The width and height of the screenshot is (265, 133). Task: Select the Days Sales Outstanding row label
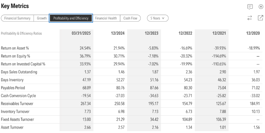pos(19,72)
